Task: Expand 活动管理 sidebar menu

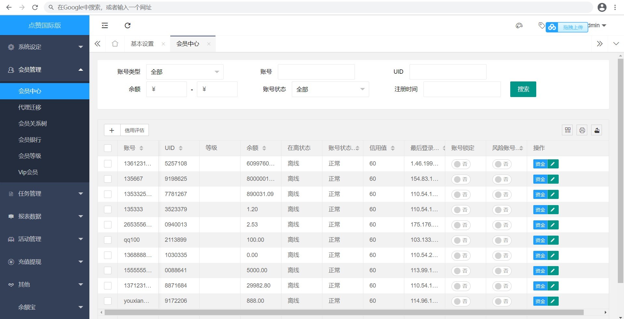Action: click(x=45, y=239)
